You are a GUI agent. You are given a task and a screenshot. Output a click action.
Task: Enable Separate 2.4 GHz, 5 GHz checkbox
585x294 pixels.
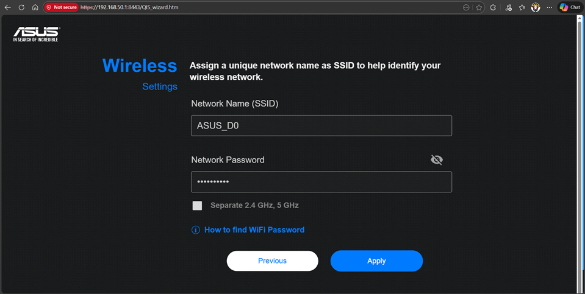click(x=197, y=206)
